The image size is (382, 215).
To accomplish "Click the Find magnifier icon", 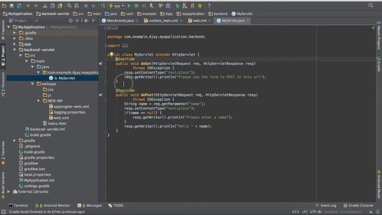I will click(69, 5).
